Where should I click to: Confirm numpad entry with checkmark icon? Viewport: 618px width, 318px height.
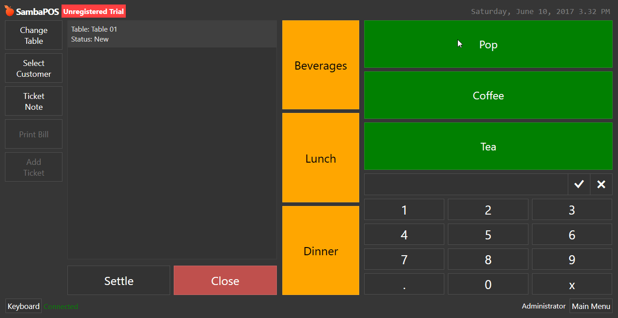[x=579, y=184]
